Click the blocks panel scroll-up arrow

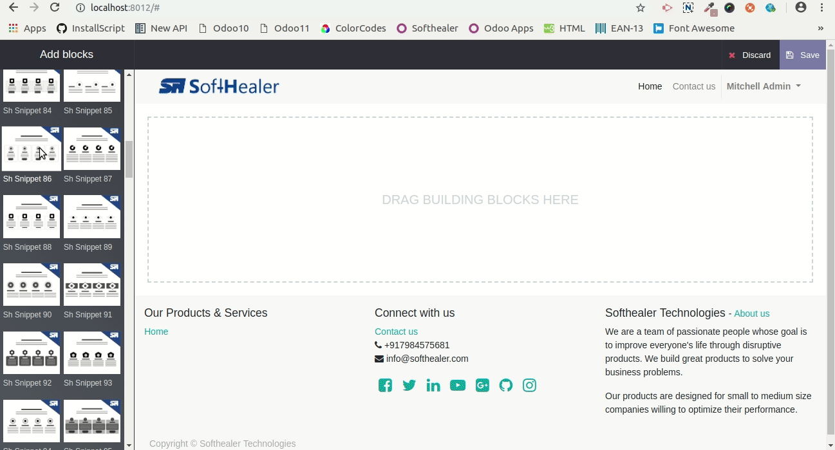coord(129,75)
